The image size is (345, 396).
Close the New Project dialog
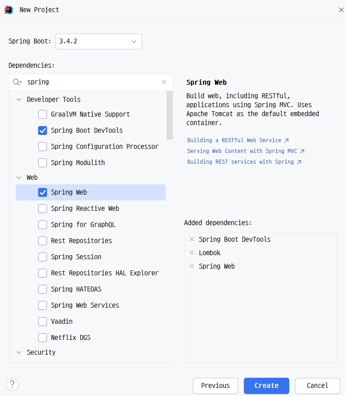point(341,10)
